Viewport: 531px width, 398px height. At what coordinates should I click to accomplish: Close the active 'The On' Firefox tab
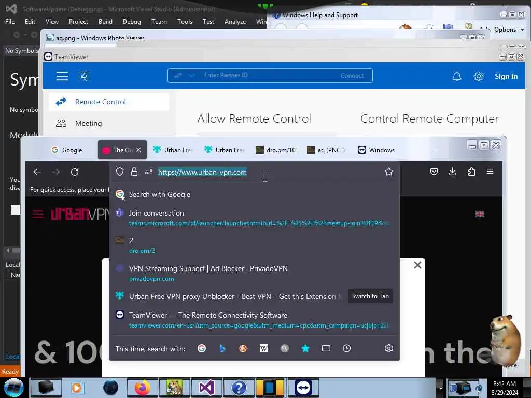pos(138,150)
